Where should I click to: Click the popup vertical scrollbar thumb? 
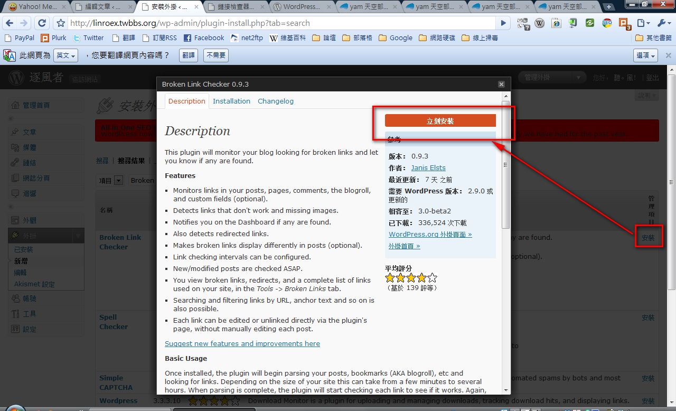(x=506, y=165)
